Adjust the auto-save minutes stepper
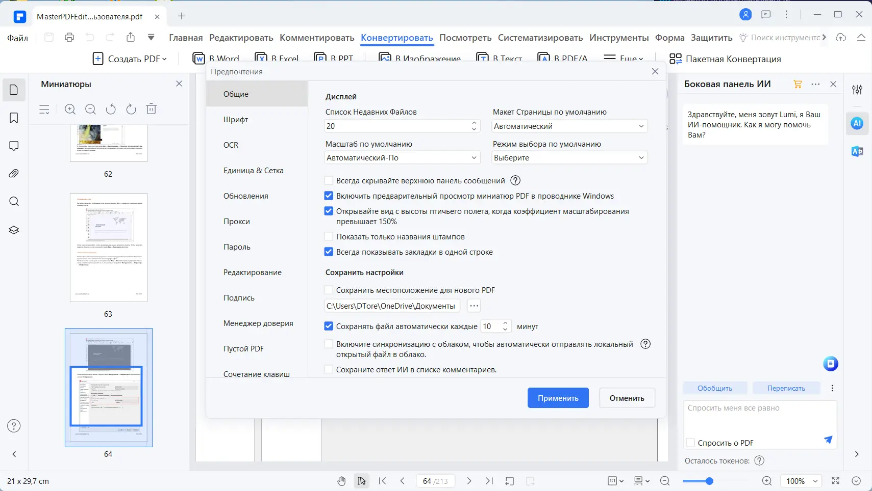Image resolution: width=872 pixels, height=491 pixels. [505, 326]
